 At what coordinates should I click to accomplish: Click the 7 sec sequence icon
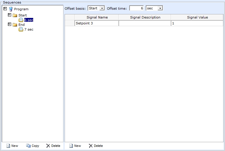tap(21, 29)
